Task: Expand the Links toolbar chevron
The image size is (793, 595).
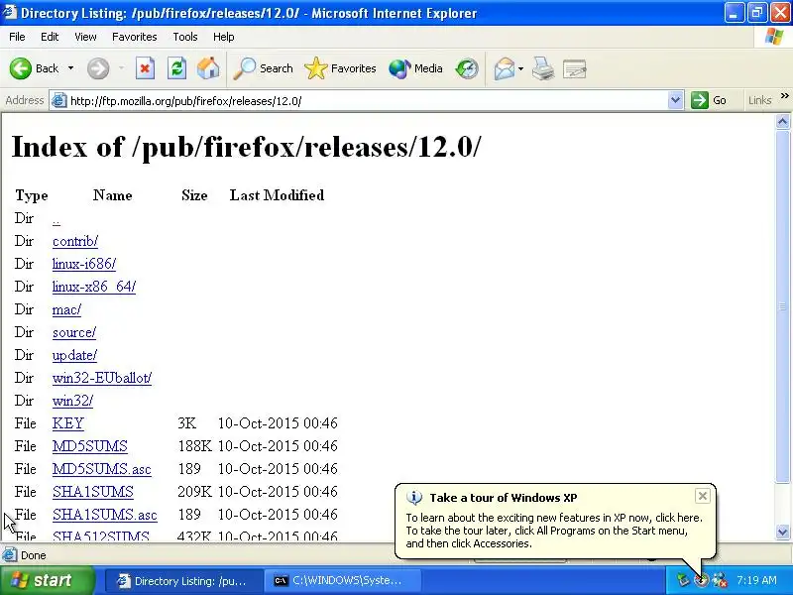Action: pyautogui.click(x=784, y=96)
